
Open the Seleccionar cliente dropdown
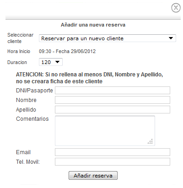pos(108,38)
